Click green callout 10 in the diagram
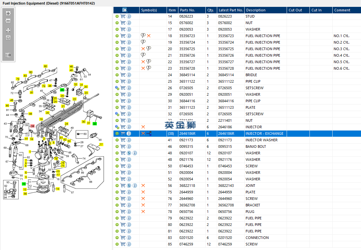 (24, 184)
